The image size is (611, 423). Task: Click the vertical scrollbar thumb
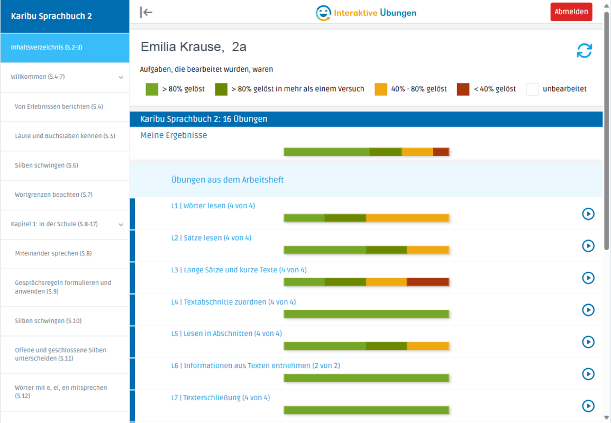[x=606, y=131]
